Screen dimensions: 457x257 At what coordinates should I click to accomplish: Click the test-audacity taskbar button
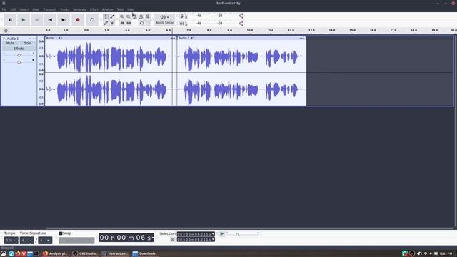click(116, 253)
